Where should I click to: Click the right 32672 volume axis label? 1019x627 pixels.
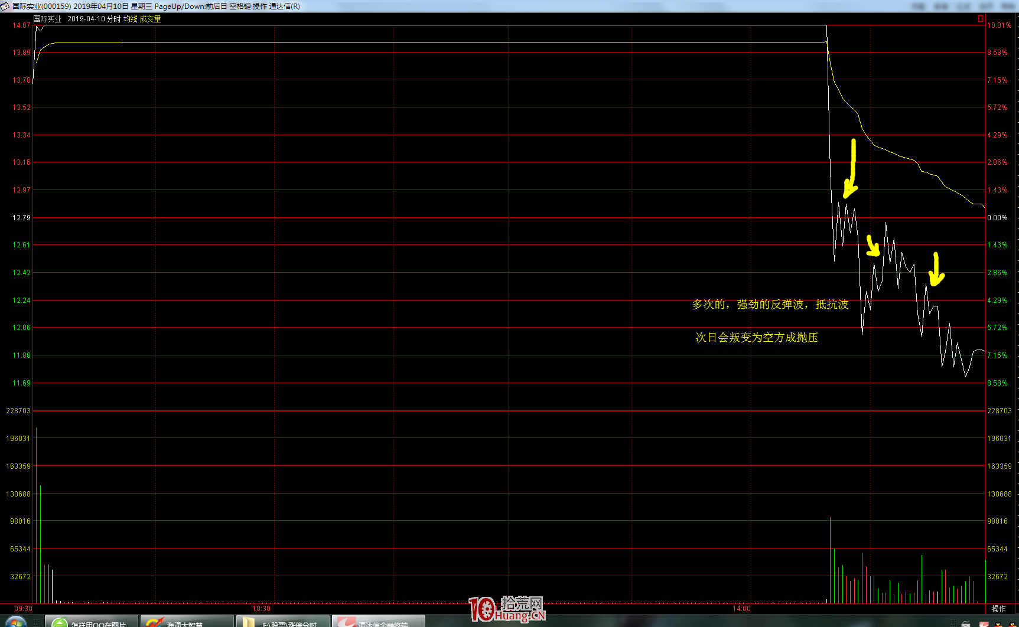pyautogui.click(x=998, y=577)
